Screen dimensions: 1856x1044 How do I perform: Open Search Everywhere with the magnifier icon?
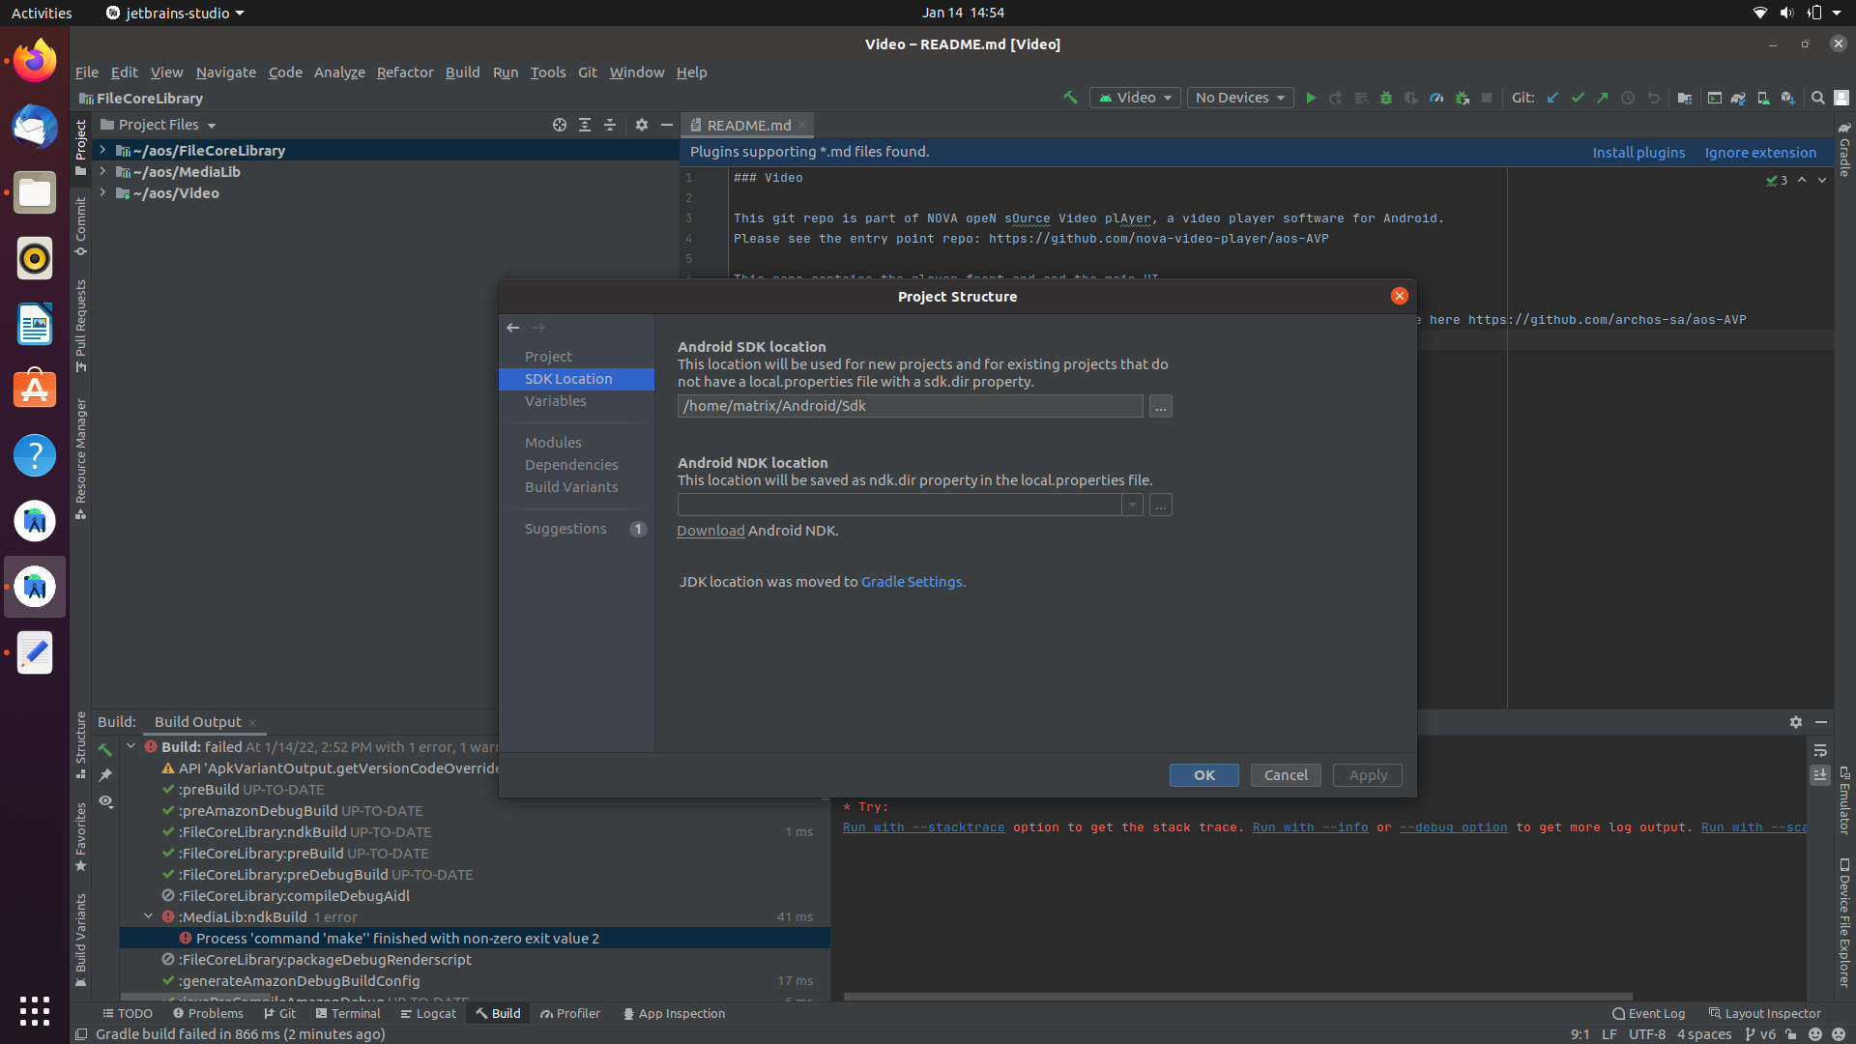coord(1817,98)
